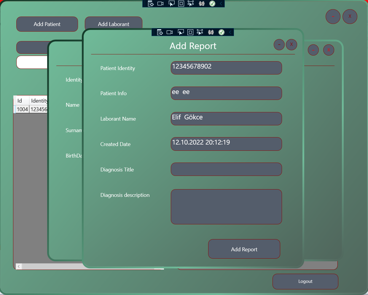The width and height of the screenshot is (368, 295).
Task: Focus the Laborant Name field
Action: tap(226, 119)
